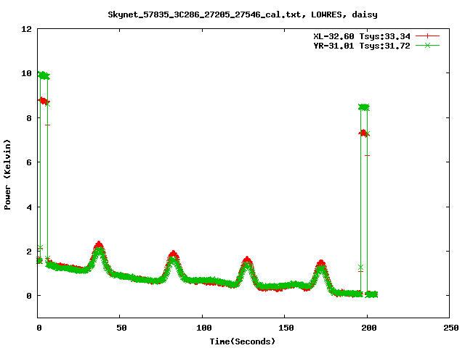Click the 6 tick label on y-axis
The height and width of the screenshot is (348, 465).
[28, 162]
